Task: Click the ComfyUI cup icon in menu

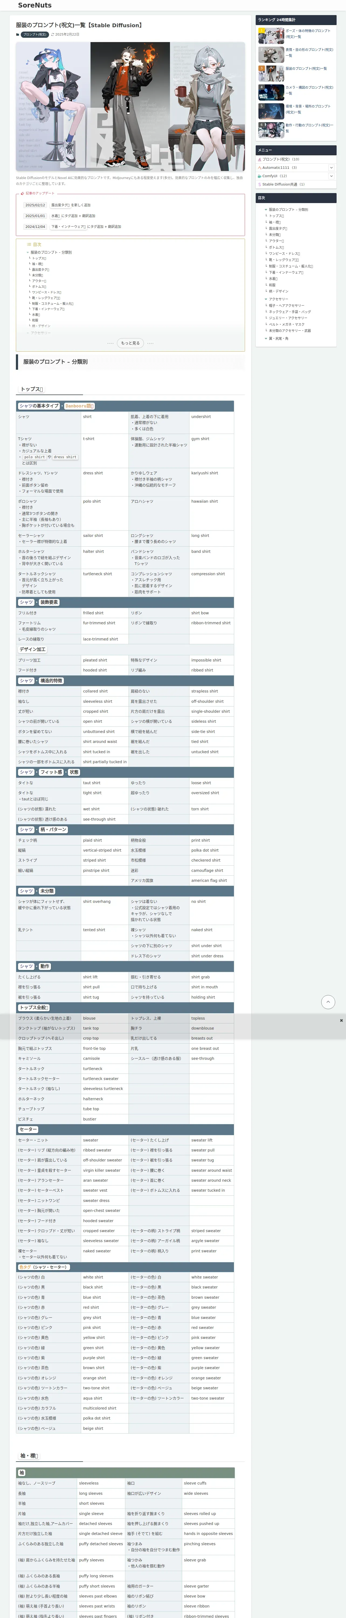Action: 259,176
